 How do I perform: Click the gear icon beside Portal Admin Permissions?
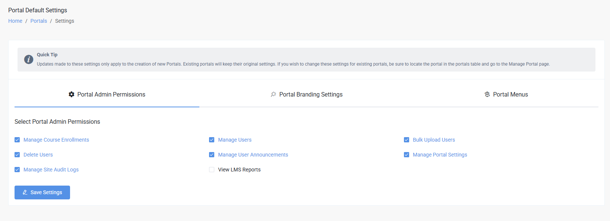[72, 94]
